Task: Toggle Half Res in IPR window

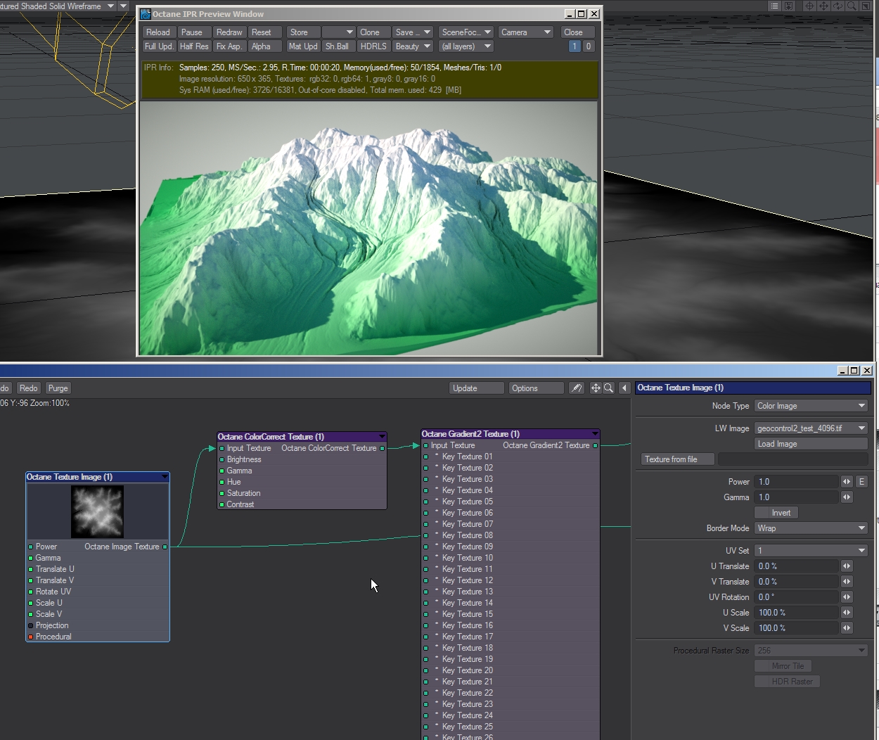Action: tap(194, 46)
